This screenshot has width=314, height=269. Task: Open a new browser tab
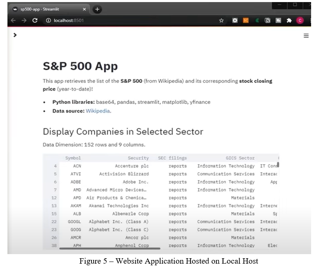97,9
